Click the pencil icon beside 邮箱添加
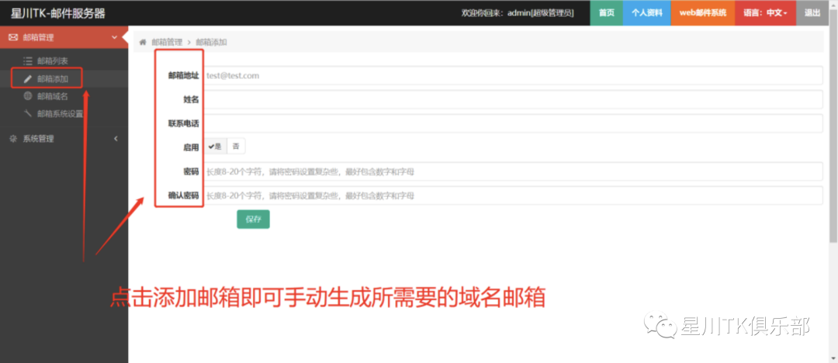The width and height of the screenshot is (838, 363). (28, 79)
